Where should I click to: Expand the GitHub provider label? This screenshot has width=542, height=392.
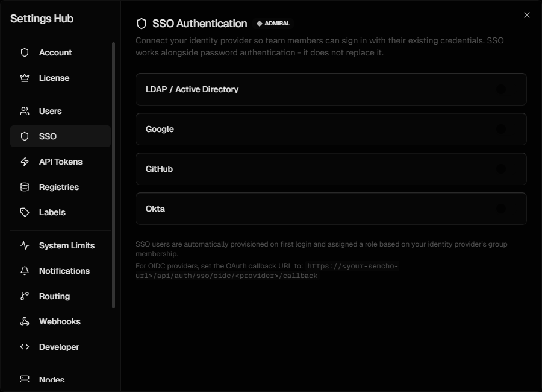point(159,169)
